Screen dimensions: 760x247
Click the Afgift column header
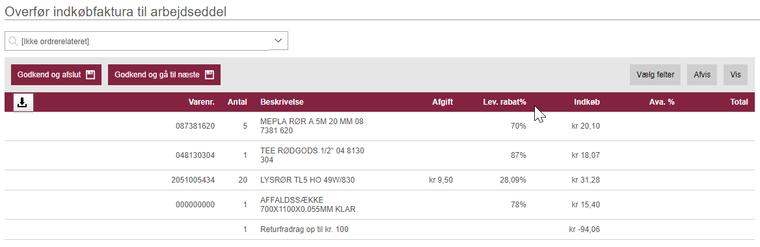(x=442, y=102)
